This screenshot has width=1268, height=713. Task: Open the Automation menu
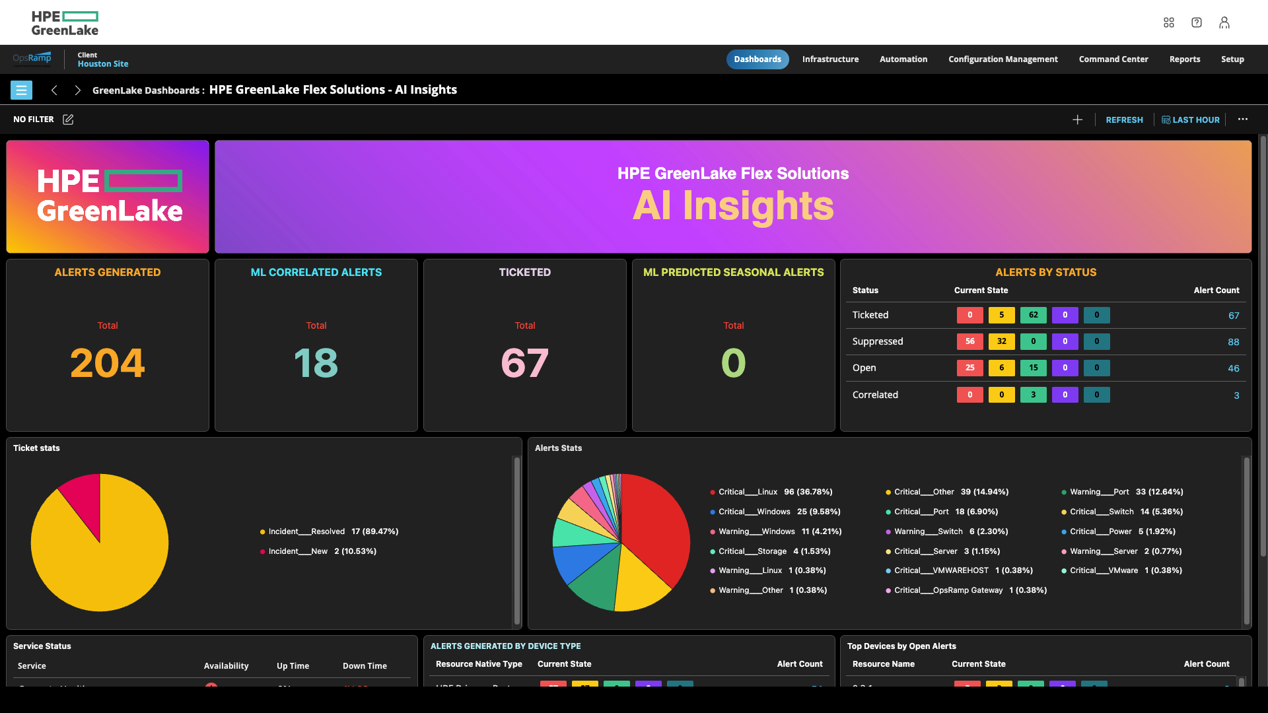click(x=903, y=59)
